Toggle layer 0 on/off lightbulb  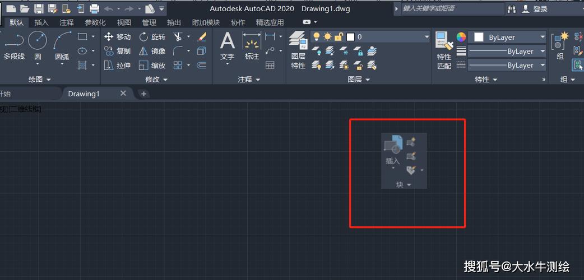[x=316, y=37]
